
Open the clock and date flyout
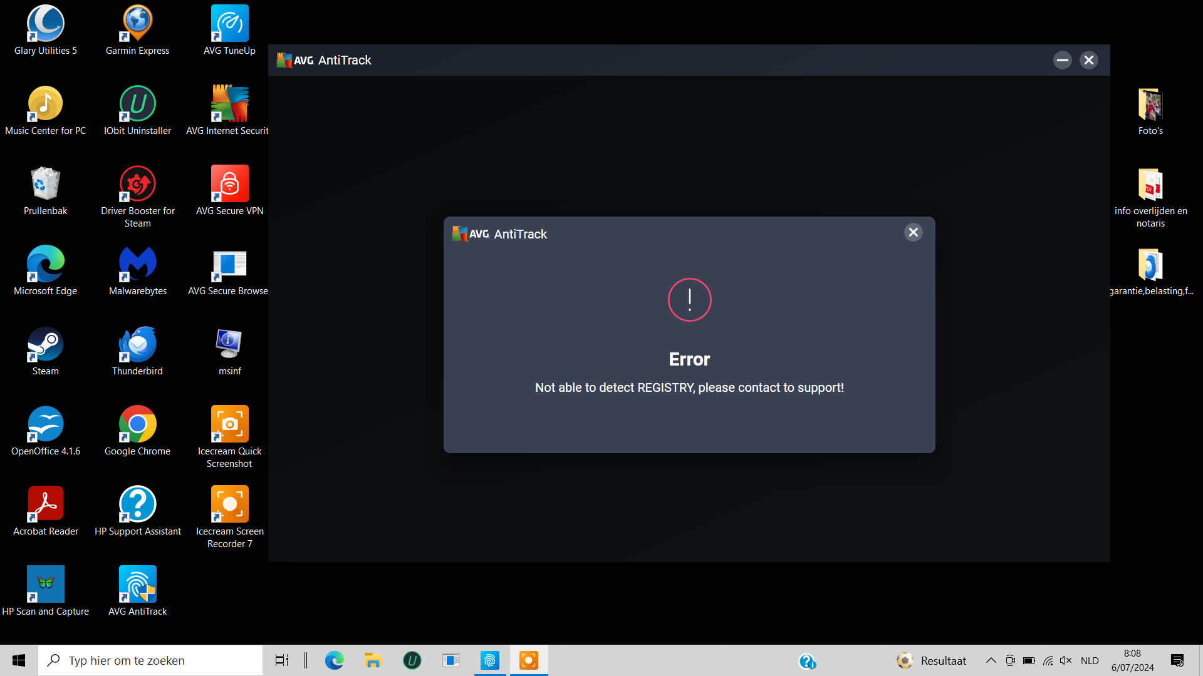(1133, 660)
